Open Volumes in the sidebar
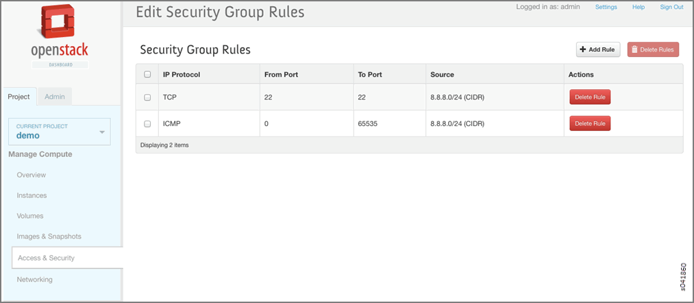694x303 pixels. coord(30,216)
